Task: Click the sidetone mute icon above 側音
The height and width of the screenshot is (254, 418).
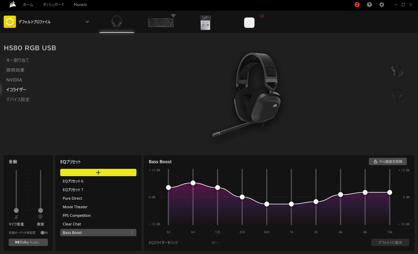Action: click(x=40, y=218)
